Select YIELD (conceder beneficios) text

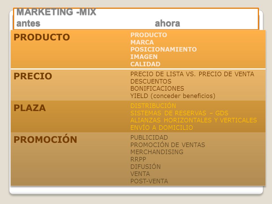[x=173, y=96]
